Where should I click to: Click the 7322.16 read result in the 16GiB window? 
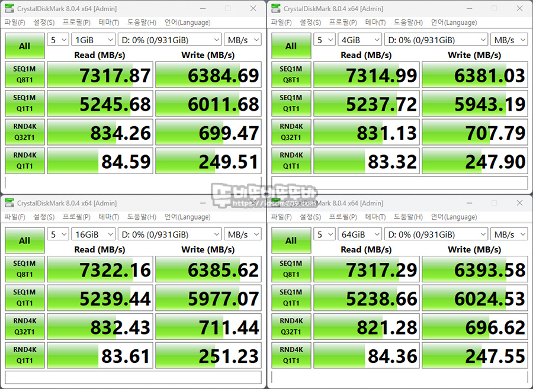pos(100,269)
